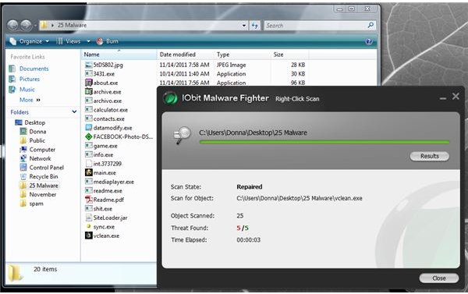Select the sync.exe file icon

coord(89,227)
